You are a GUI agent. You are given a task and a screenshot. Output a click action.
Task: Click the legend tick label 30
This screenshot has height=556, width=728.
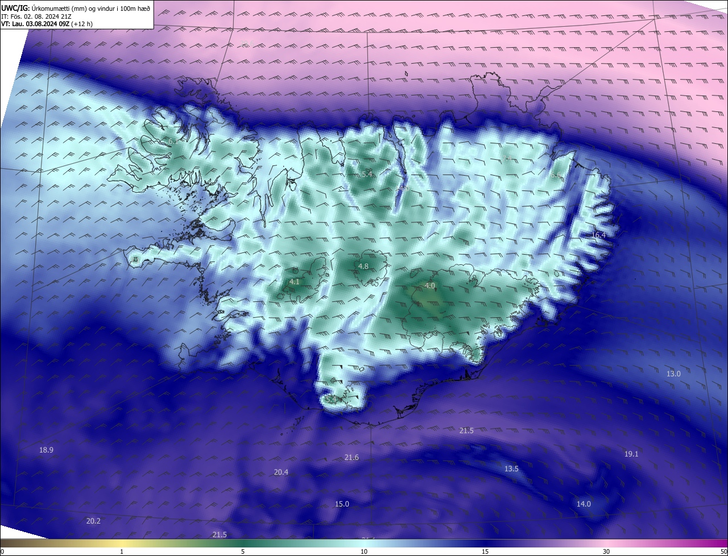click(x=606, y=551)
